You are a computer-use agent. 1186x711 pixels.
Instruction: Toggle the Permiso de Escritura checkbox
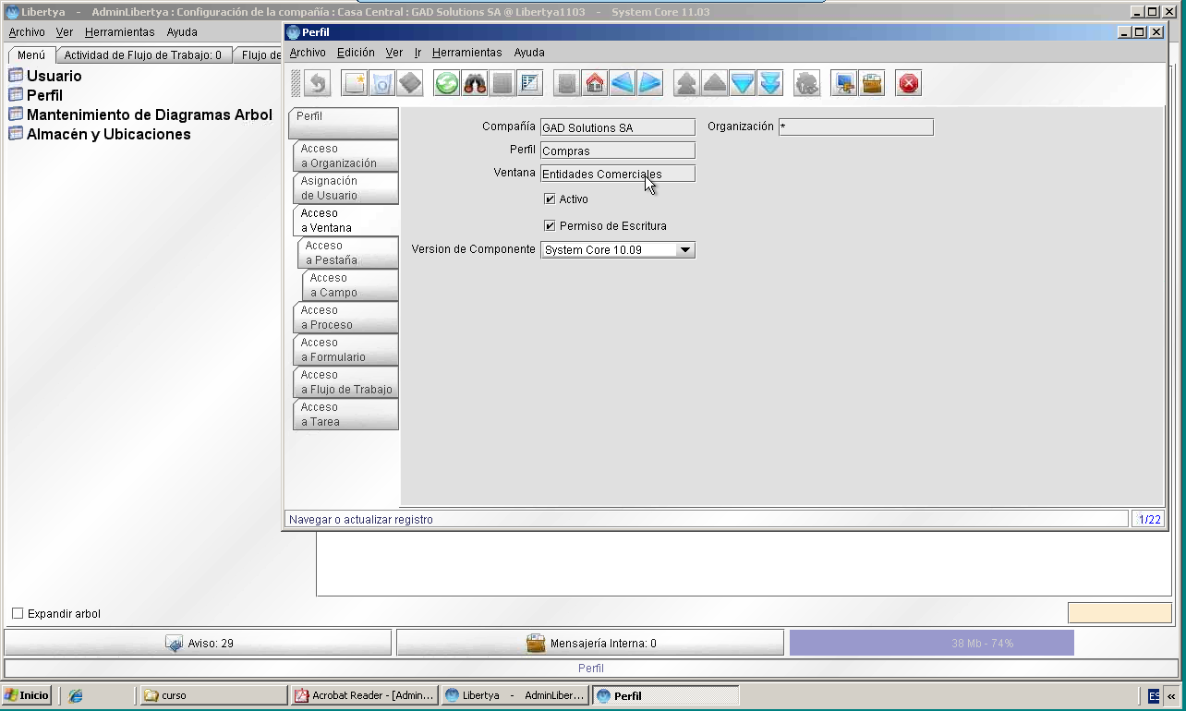tap(550, 225)
